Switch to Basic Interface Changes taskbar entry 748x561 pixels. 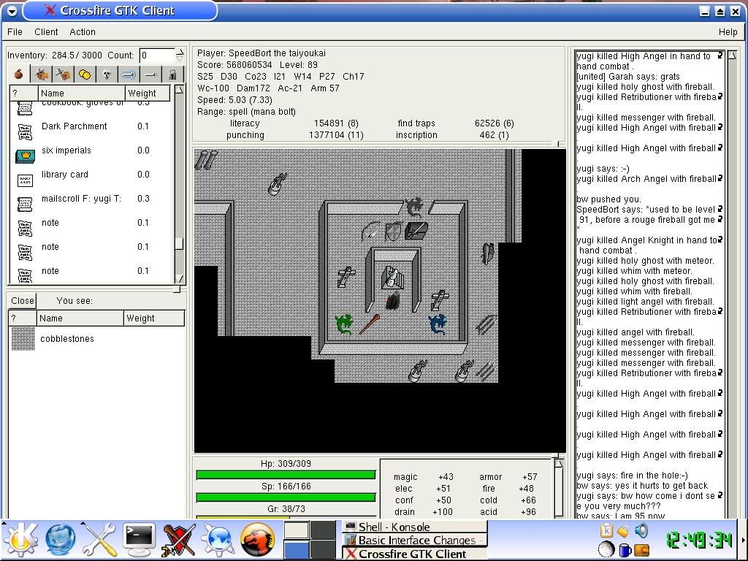click(415, 540)
